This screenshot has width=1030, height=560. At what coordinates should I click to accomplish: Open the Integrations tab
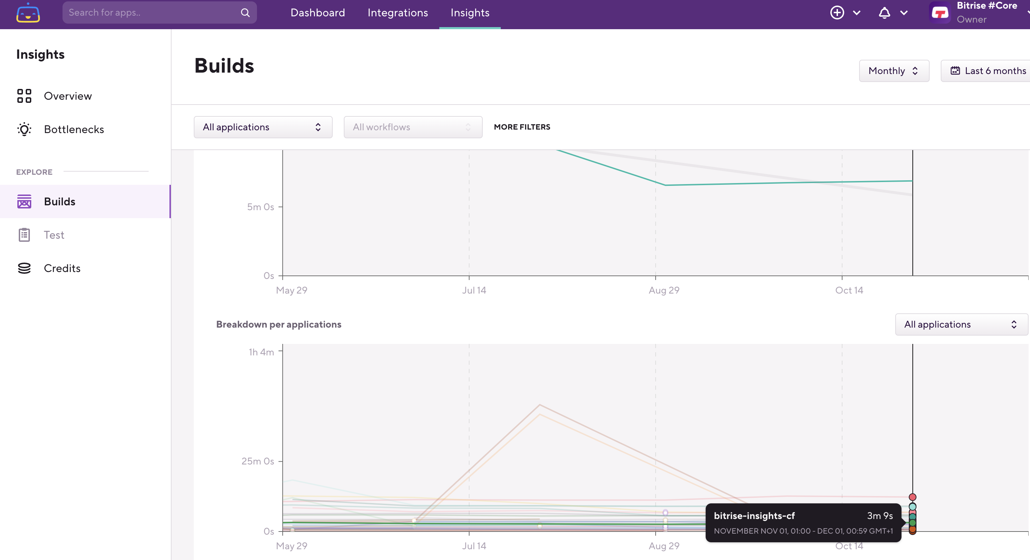[397, 13]
